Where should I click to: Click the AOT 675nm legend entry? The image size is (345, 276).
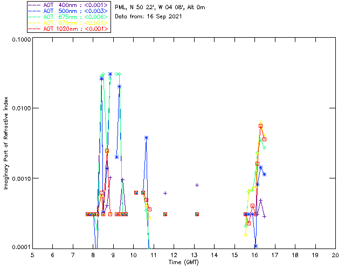click(68, 17)
